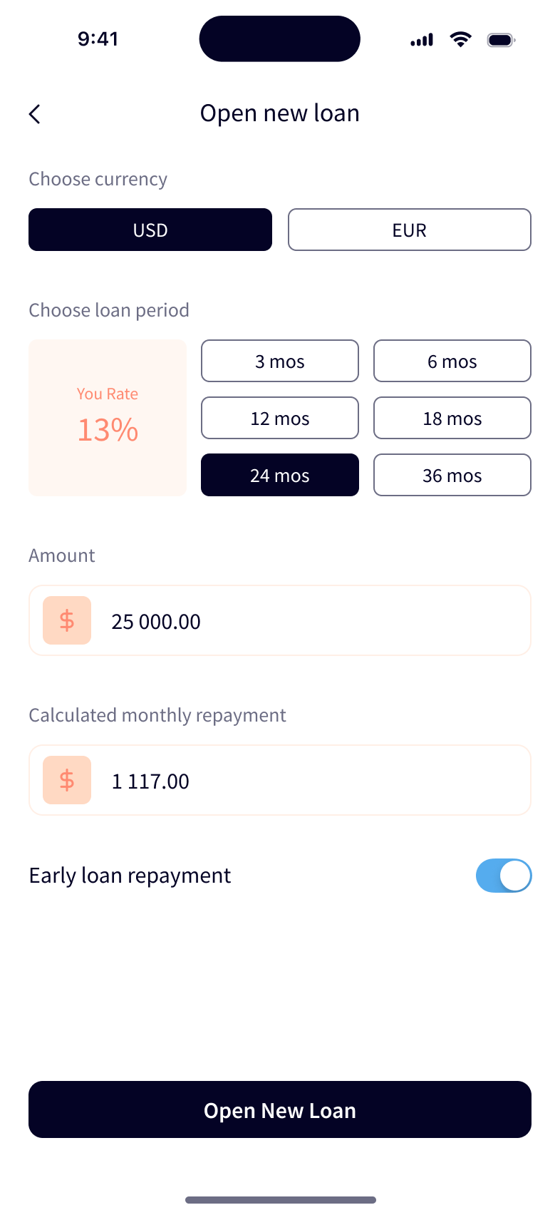Tap the back arrow icon
Viewport: 560px width, 1215px height.
(x=34, y=114)
